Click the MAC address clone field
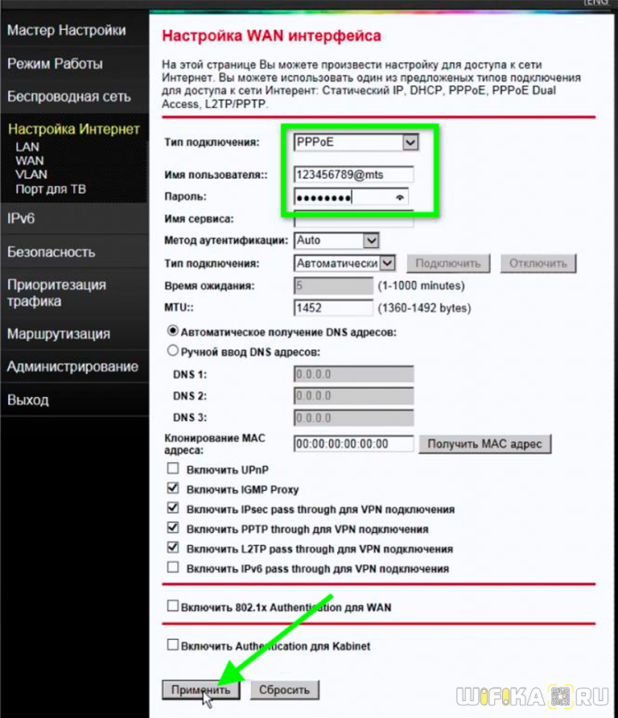Viewport: 618px width, 718px height. coord(353,444)
